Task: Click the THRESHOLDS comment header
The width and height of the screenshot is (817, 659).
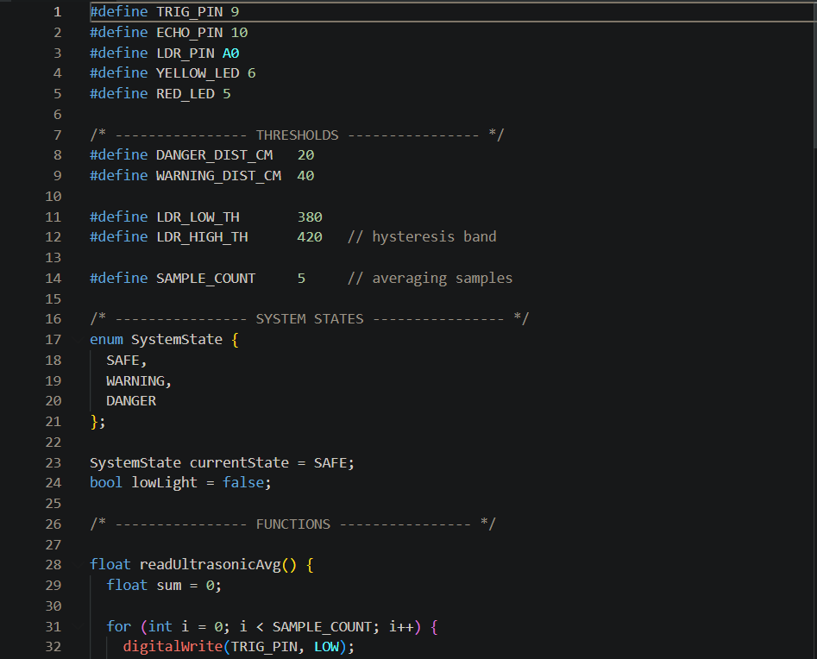Action: (x=297, y=135)
